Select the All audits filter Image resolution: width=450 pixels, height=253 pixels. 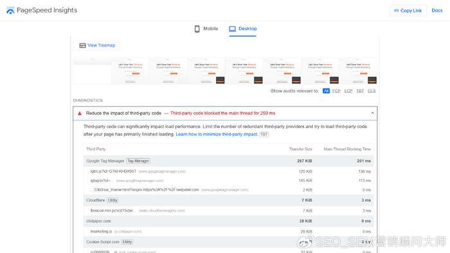tap(326, 91)
